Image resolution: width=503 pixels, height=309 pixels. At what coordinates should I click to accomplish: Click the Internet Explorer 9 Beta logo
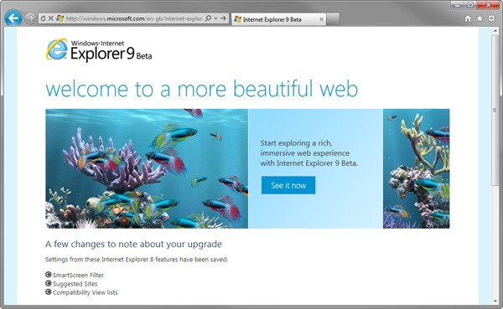[x=99, y=49]
